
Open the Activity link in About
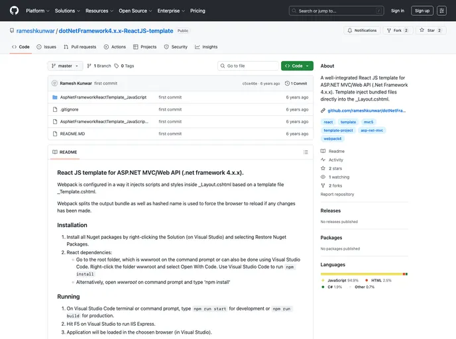pos(335,160)
